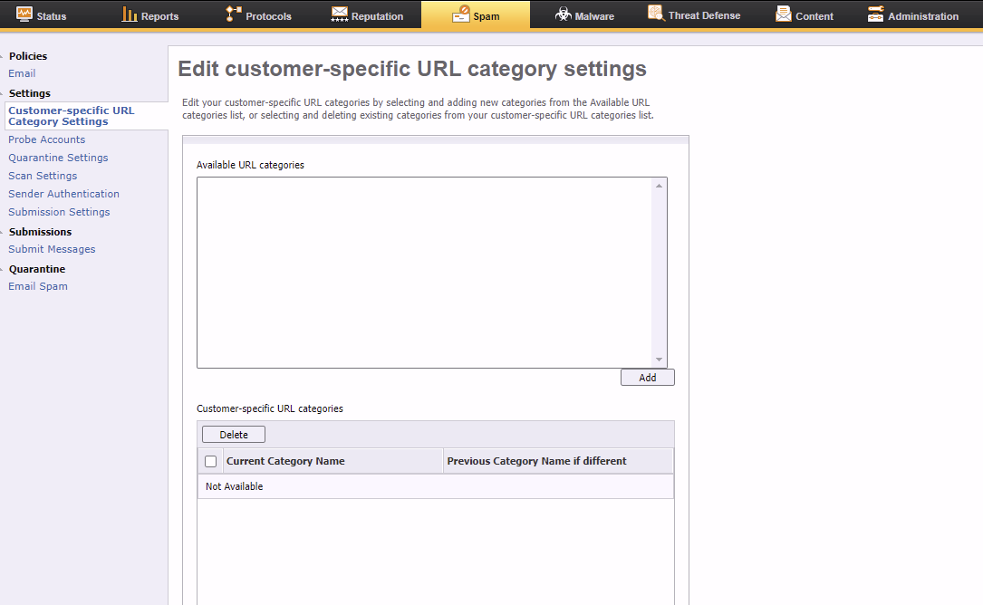Click the Administration tools icon
Screen dimensions: 983x605
875,14
